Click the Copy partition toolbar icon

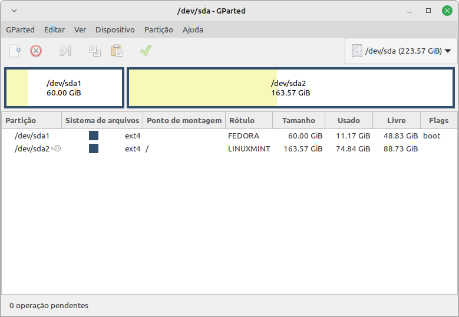click(94, 51)
